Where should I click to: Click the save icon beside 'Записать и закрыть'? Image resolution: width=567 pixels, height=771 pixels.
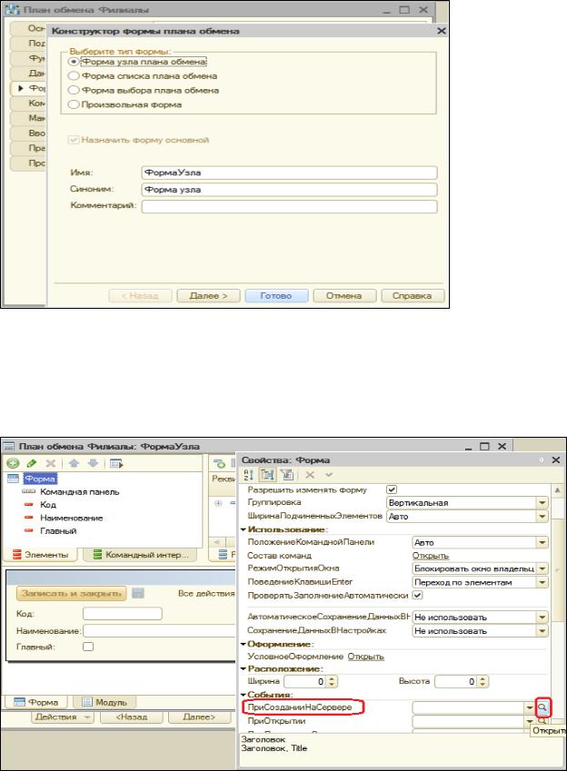tap(138, 594)
